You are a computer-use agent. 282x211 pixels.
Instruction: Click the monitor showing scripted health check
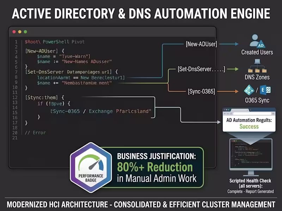(251, 157)
